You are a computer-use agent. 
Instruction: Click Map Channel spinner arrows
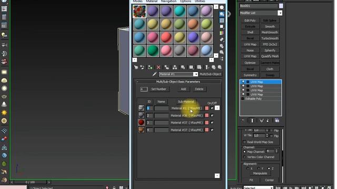[276, 151]
